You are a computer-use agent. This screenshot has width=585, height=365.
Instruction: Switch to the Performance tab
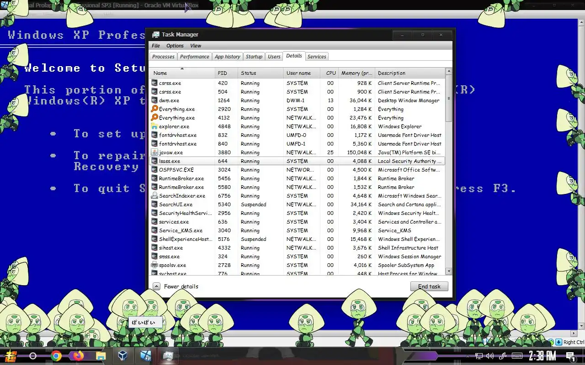pyautogui.click(x=194, y=57)
